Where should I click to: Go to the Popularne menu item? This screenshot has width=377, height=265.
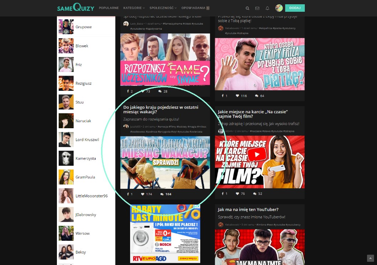109,8
